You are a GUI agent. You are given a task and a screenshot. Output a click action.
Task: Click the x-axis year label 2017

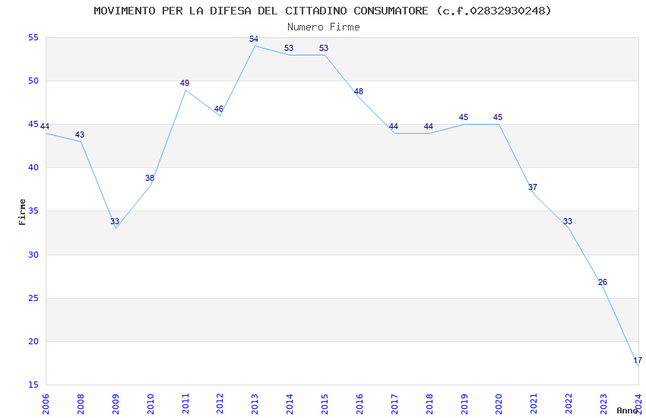[394, 403]
